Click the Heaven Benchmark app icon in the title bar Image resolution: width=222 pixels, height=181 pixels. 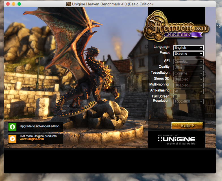[69, 4]
